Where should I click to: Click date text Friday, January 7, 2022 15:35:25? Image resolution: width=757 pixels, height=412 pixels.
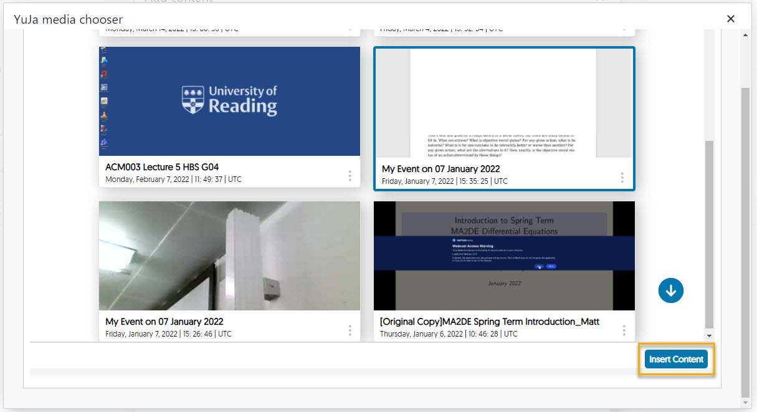[x=445, y=181]
